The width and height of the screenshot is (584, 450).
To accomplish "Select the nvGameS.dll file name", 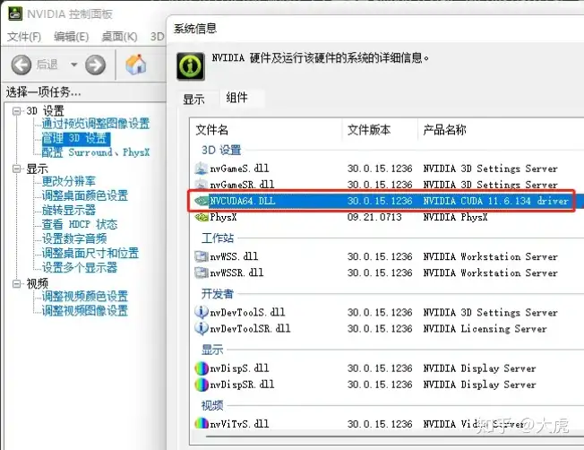I will (x=239, y=169).
